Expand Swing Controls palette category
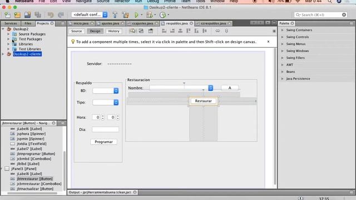This screenshot has height=200, width=356. coord(283,37)
